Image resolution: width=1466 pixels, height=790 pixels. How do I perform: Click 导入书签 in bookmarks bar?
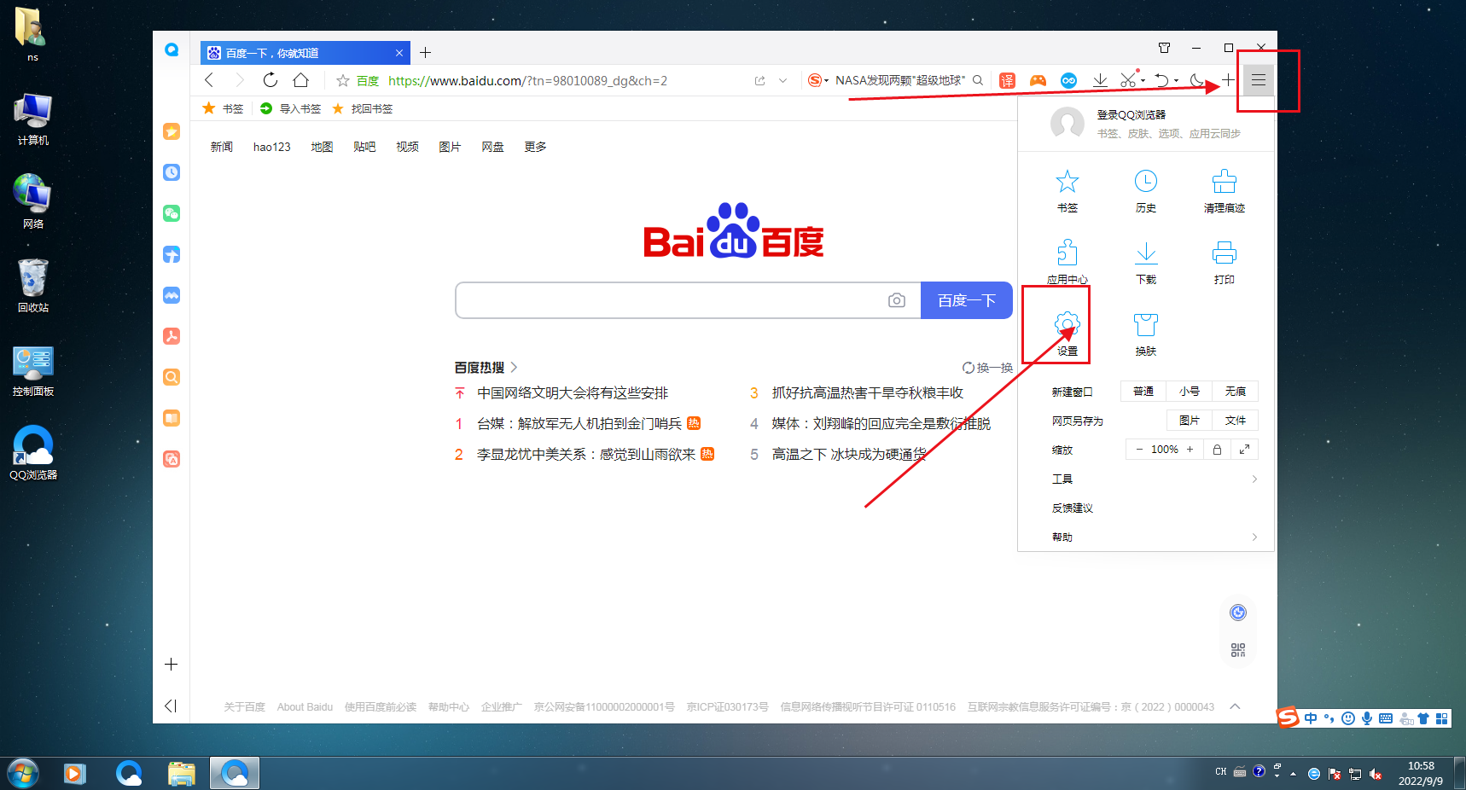point(290,108)
